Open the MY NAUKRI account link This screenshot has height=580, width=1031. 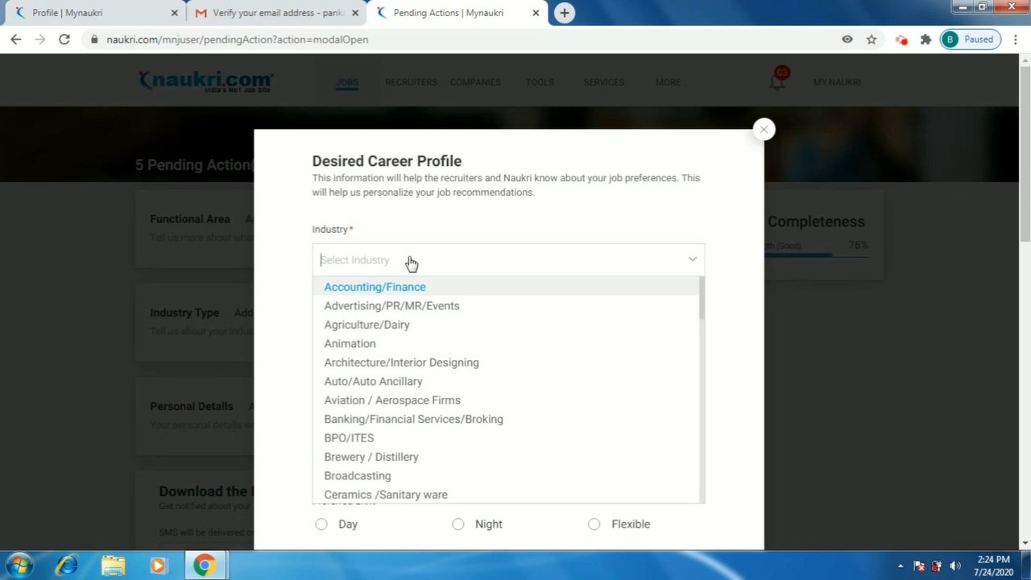(837, 82)
